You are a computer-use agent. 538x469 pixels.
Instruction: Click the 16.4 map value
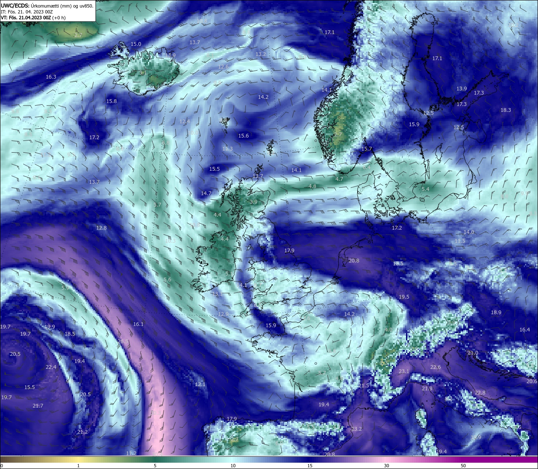click(x=525, y=330)
